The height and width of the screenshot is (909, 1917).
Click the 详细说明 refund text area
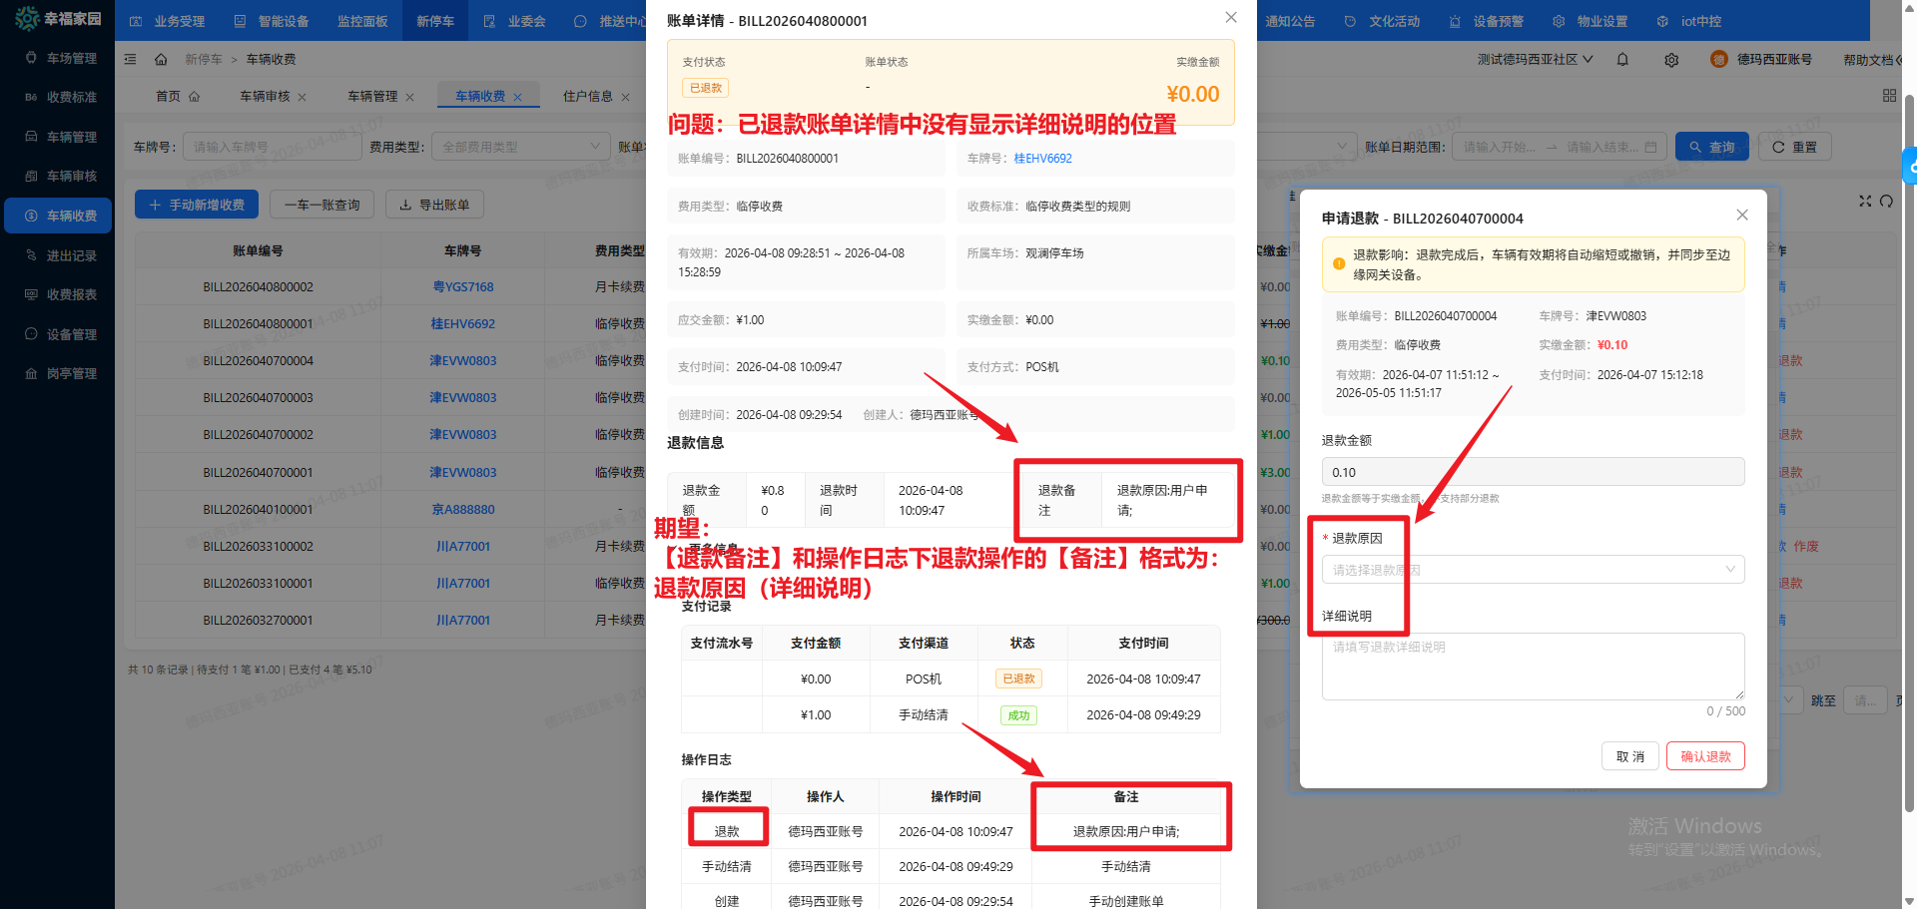tap(1533, 666)
